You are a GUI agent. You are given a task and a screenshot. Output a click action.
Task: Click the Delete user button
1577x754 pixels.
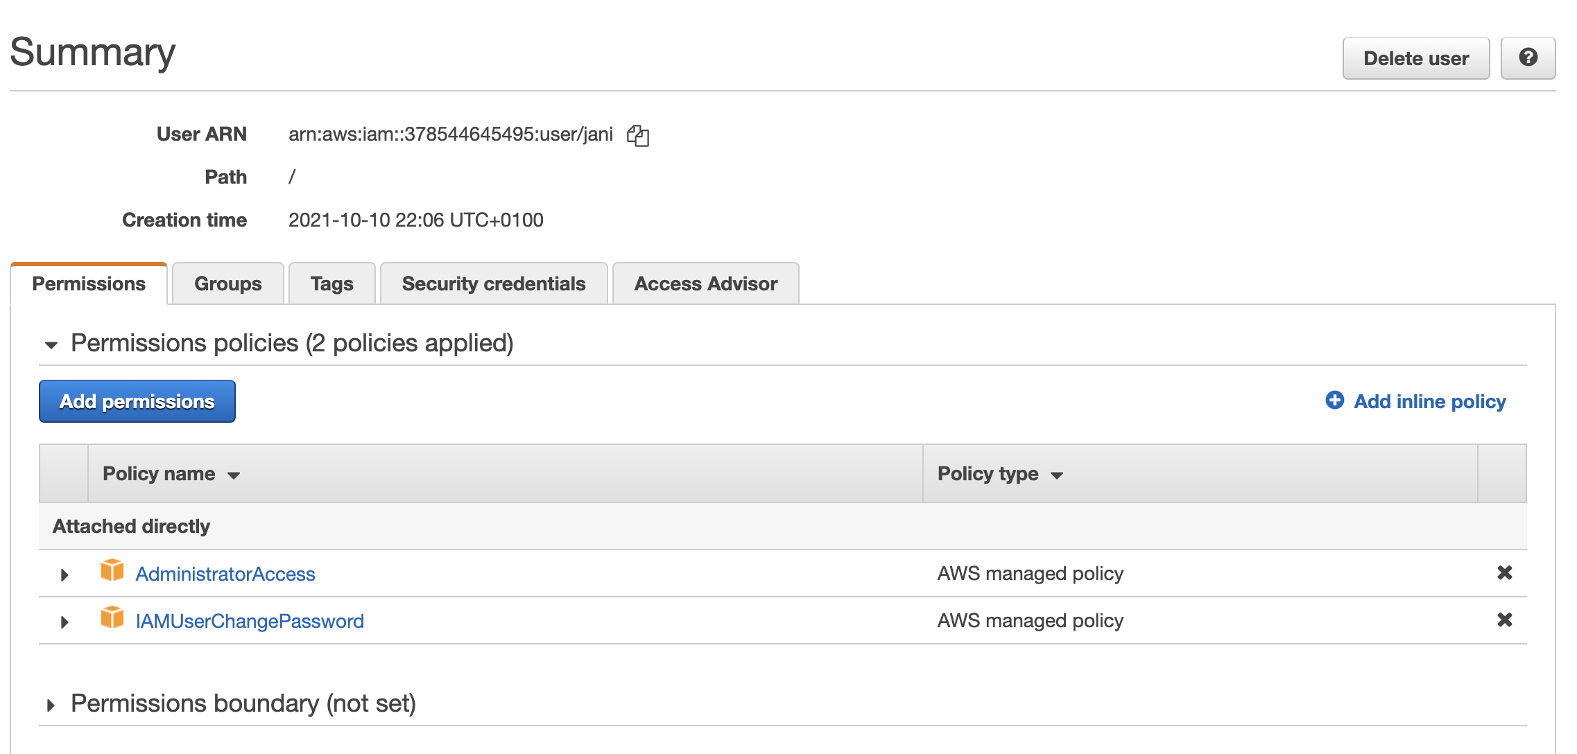coord(1416,58)
